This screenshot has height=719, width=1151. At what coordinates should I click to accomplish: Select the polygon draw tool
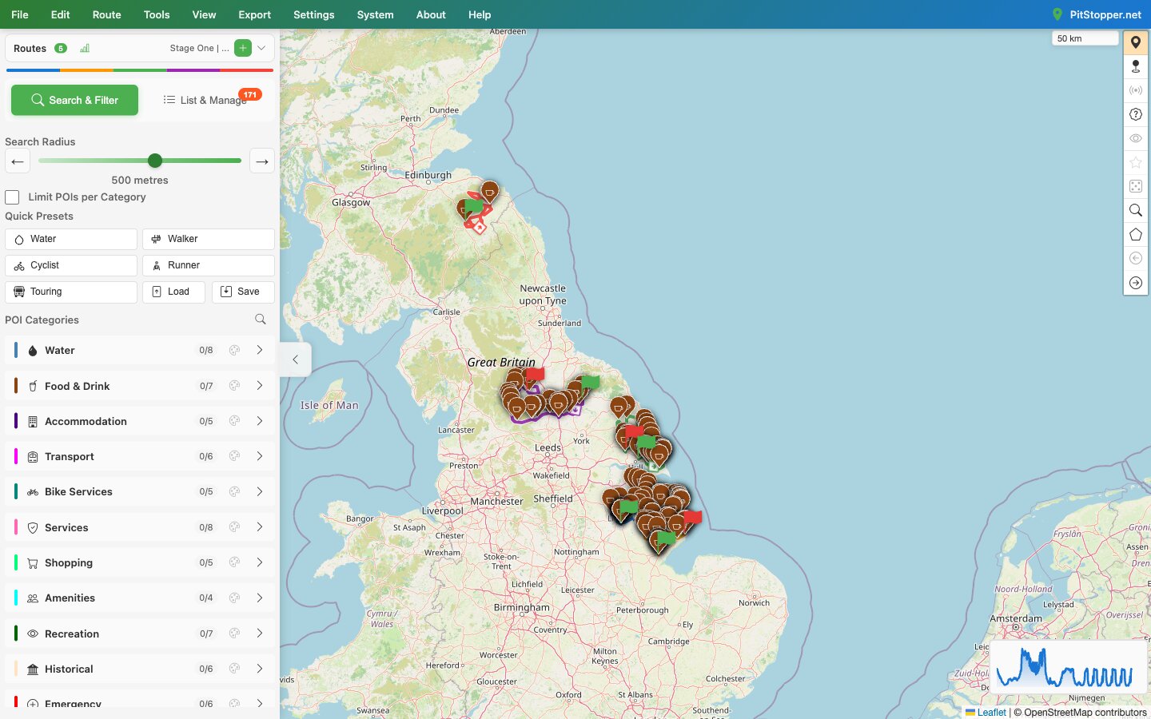1136,234
